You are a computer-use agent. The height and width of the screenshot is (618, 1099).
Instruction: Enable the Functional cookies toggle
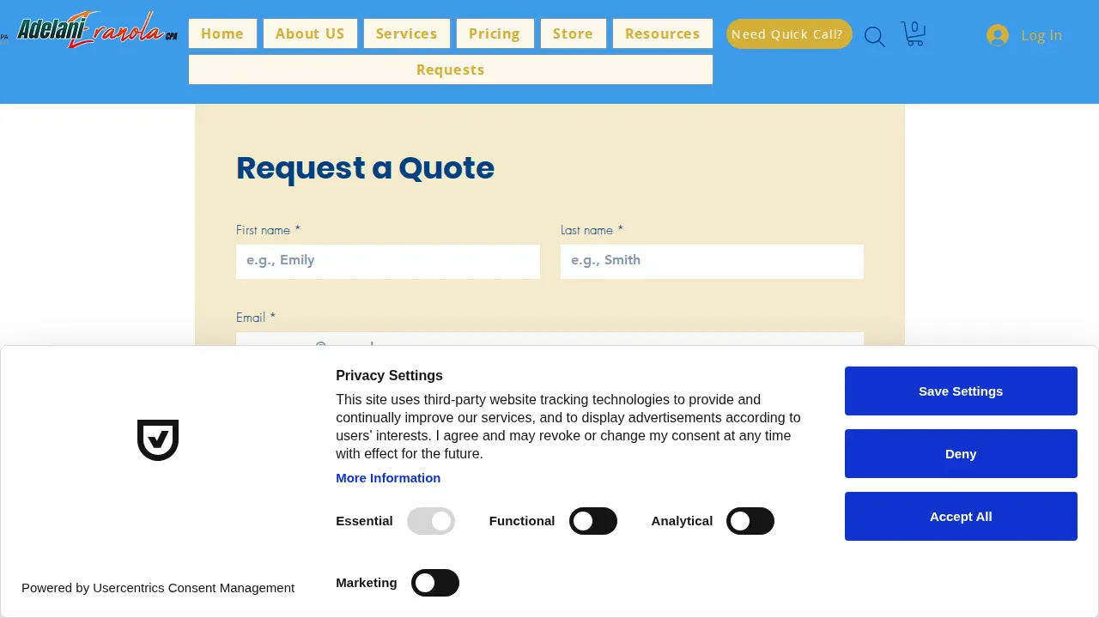tap(593, 521)
